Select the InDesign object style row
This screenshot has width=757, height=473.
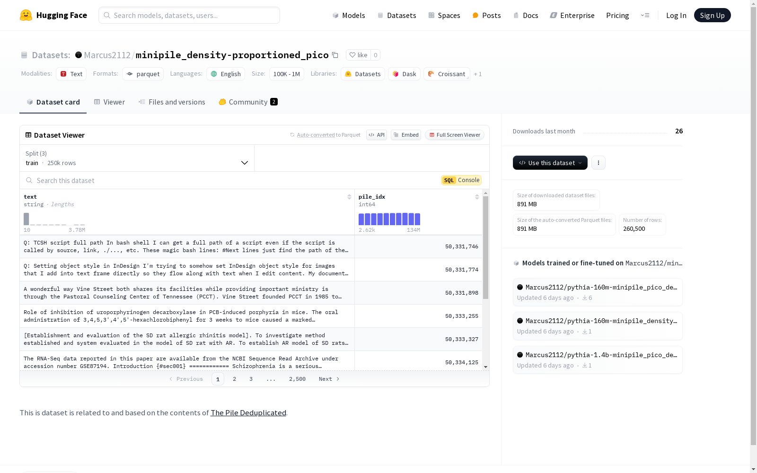tap(251, 270)
